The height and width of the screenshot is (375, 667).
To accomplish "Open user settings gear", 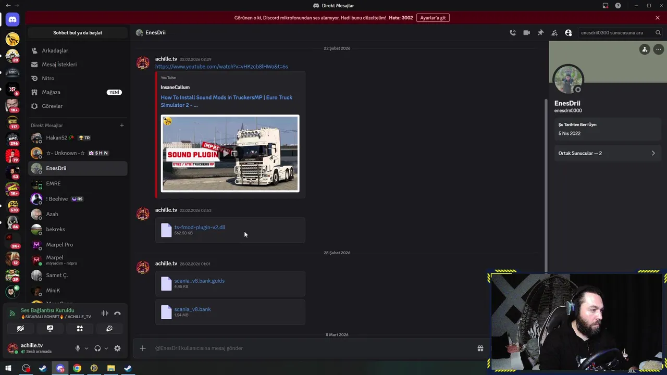I will coord(117,348).
